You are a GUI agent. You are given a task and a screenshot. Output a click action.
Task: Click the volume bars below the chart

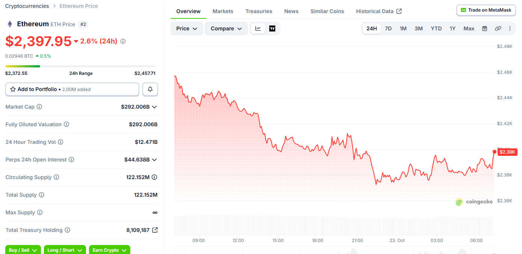[334, 225]
